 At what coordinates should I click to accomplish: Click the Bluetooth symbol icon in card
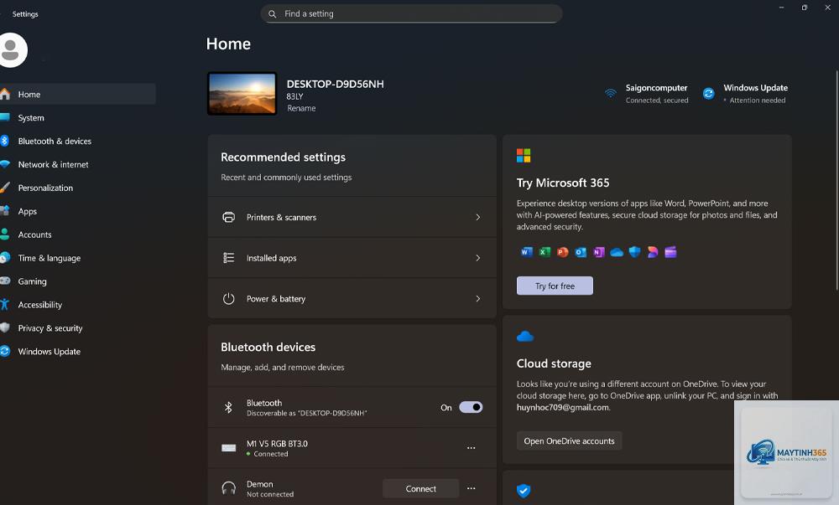pyautogui.click(x=228, y=407)
